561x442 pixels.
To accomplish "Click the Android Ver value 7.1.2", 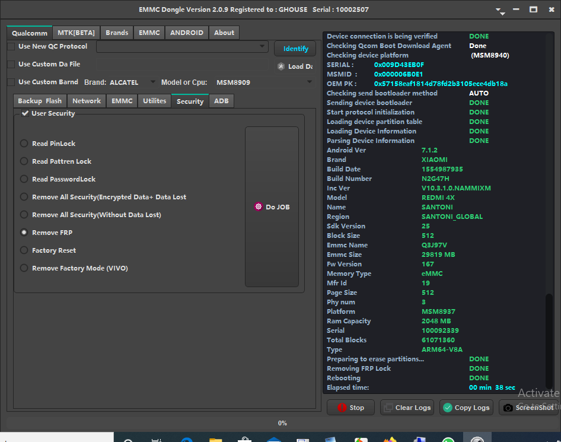I will [x=429, y=150].
